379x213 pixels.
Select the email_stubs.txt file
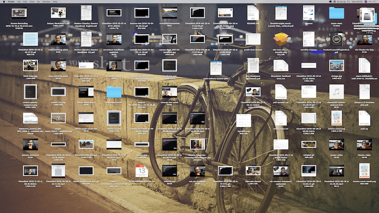coord(281,118)
